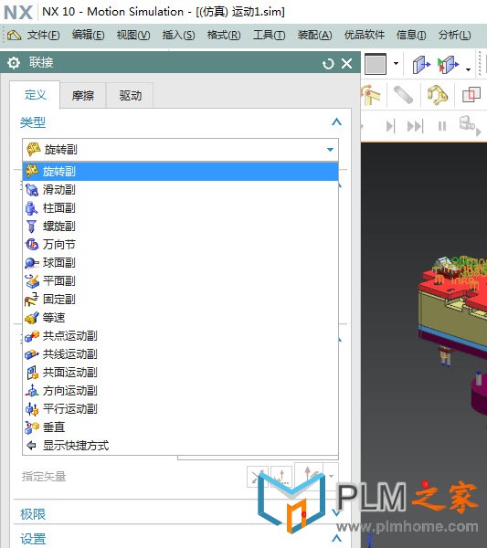Click the edit section toolbar icon
The width and height of the screenshot is (487, 548).
pyautogui.click(x=448, y=64)
